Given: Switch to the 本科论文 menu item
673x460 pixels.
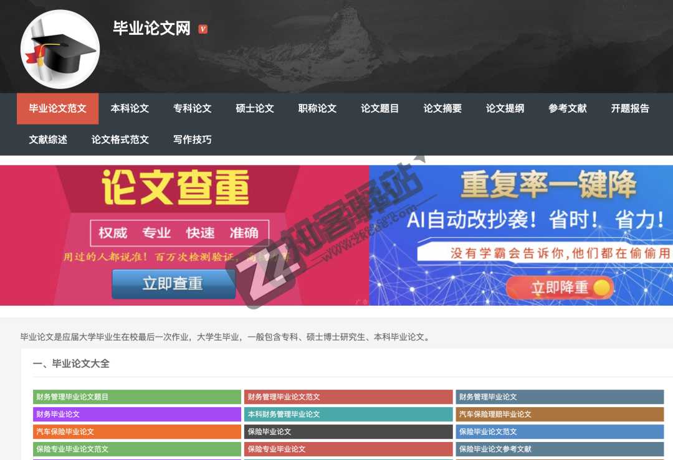Looking at the screenshot, I should [x=130, y=108].
